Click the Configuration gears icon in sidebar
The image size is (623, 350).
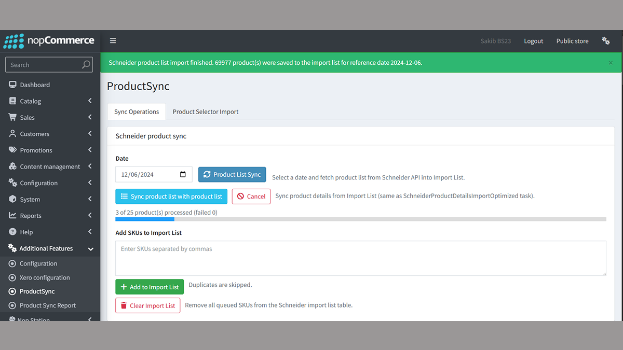pyautogui.click(x=13, y=183)
